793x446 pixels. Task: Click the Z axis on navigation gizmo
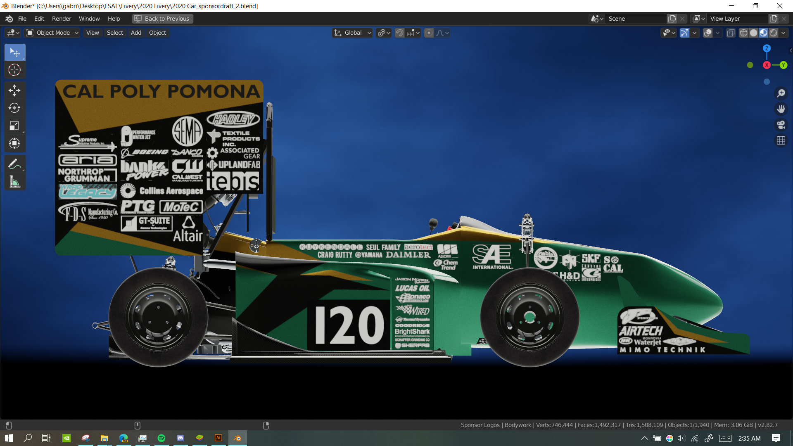pos(767,48)
